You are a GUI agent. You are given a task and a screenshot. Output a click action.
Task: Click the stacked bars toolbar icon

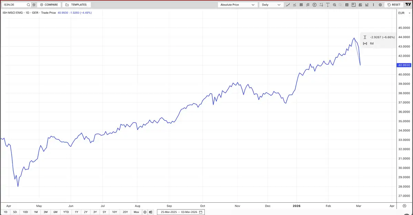[301, 5]
